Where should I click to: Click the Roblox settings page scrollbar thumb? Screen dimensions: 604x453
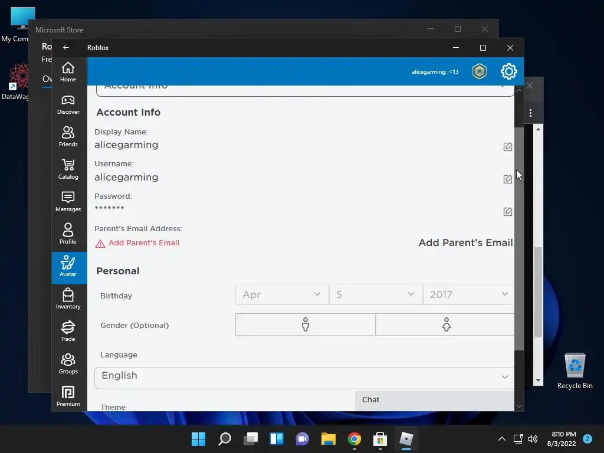519,239
